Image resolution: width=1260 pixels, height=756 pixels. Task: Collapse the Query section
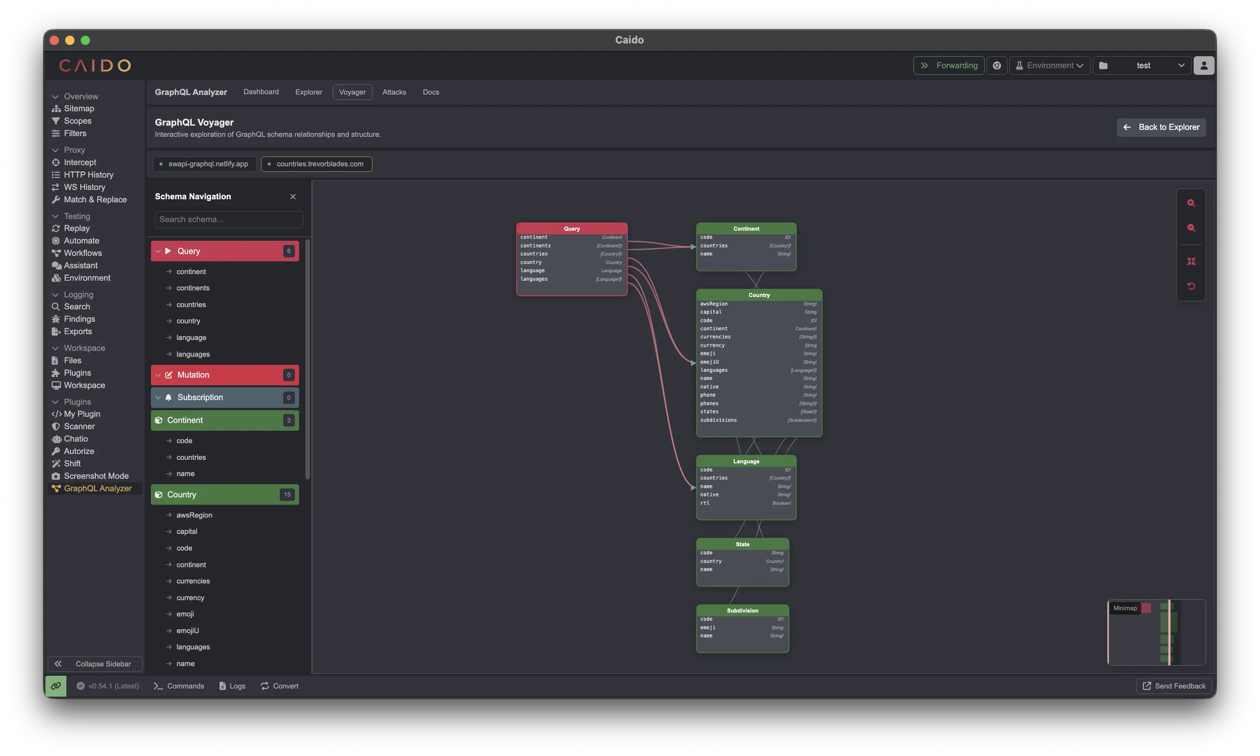coord(158,250)
